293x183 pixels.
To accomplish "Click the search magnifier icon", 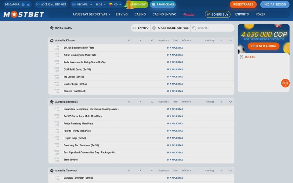I will 194,28.
